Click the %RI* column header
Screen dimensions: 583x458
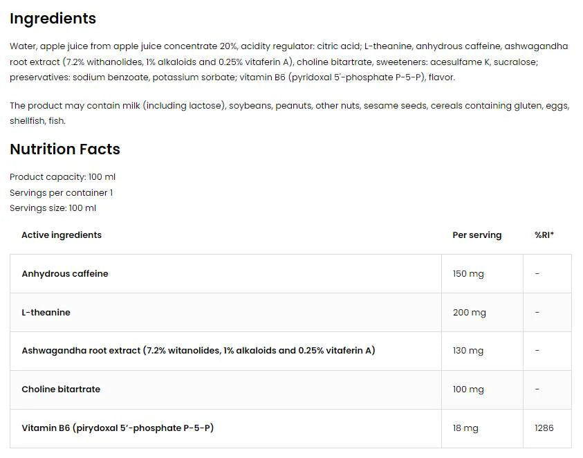click(x=544, y=235)
